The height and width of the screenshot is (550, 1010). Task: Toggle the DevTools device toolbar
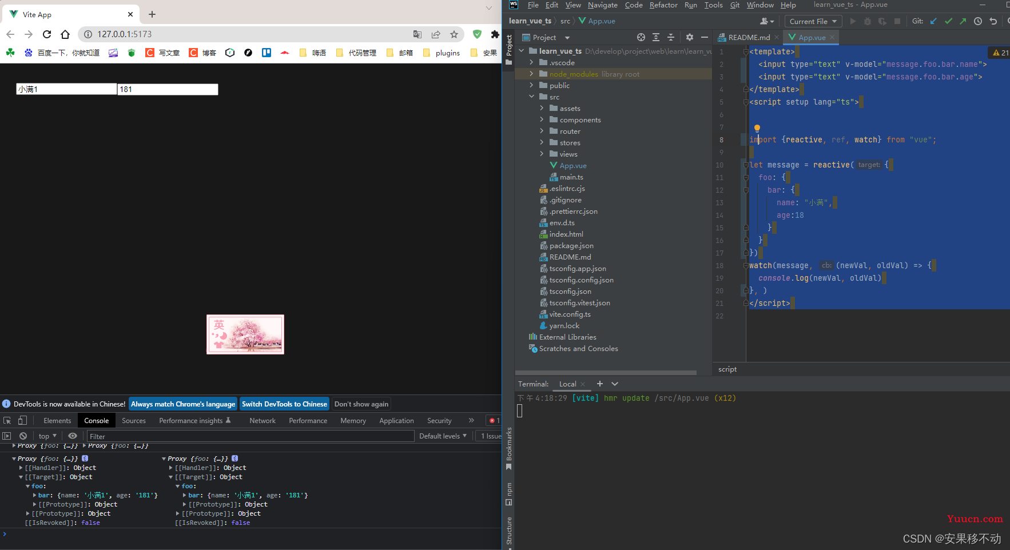click(x=22, y=420)
